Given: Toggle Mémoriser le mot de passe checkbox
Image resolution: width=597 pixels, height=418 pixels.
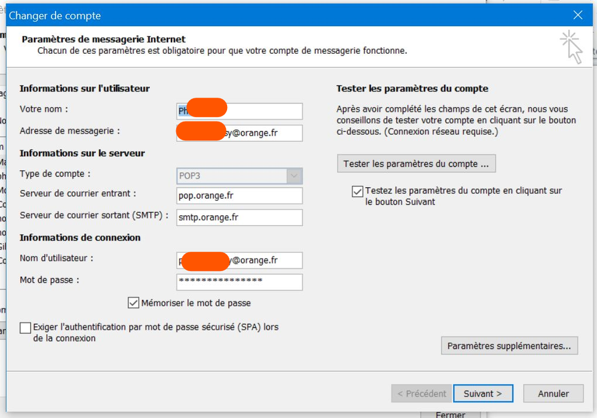Looking at the screenshot, I should click(x=133, y=303).
